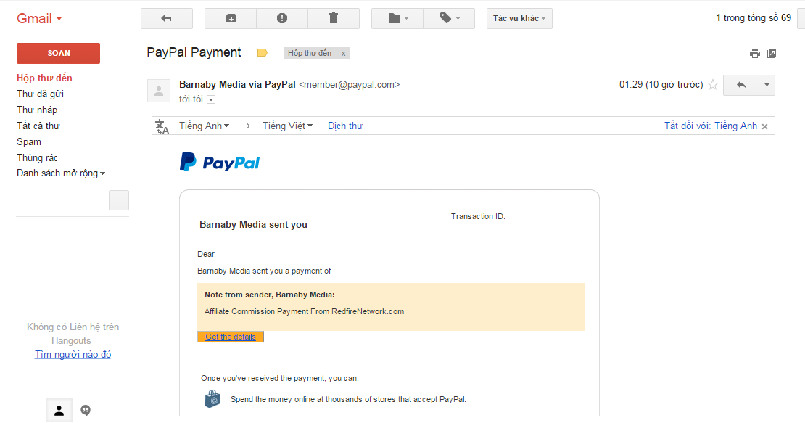805x423 pixels.
Task: Click the Get the details link
Action: click(x=231, y=337)
